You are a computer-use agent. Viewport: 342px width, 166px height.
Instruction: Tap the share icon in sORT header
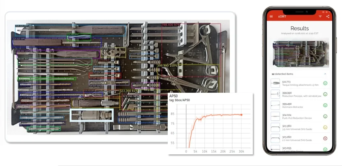(327, 17)
